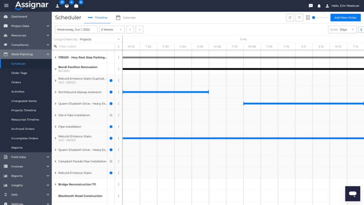Toggle status dot next to Northbound slipway extension
Screen dimensions: 364x205
[x=111, y=92]
